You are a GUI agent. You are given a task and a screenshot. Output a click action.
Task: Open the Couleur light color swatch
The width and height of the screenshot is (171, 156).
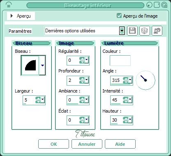point(120,61)
